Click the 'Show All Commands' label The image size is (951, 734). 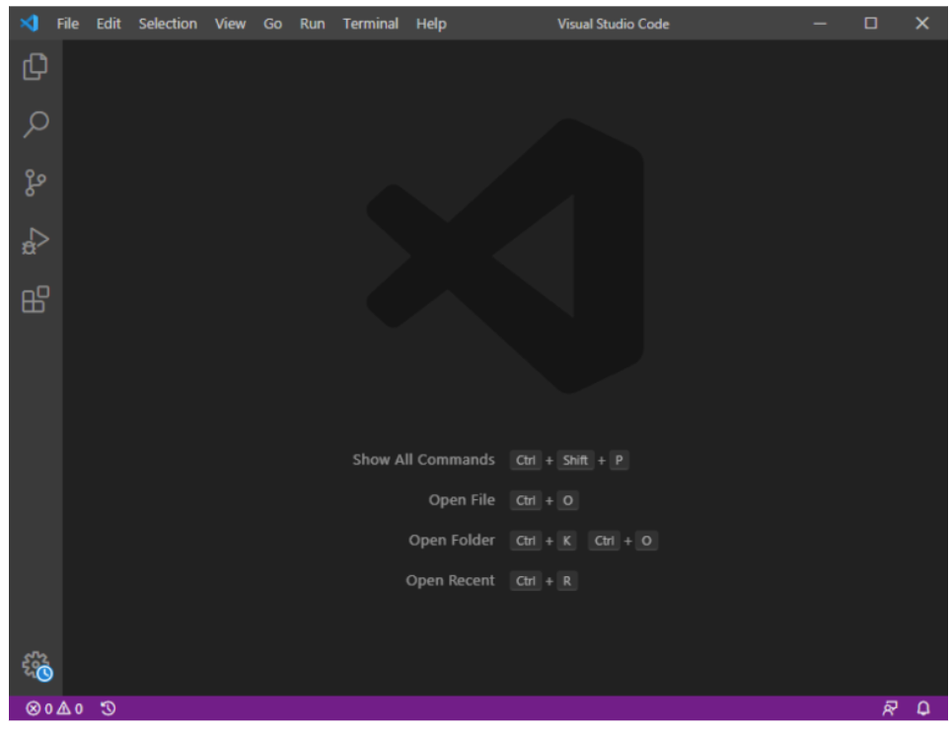click(x=423, y=460)
